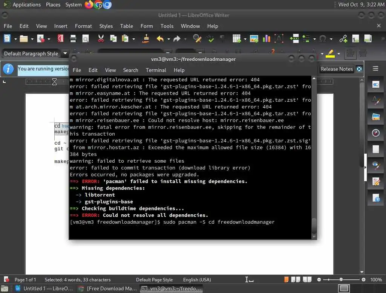
Task: Click English (USA) language in status bar
Action: coord(197,280)
